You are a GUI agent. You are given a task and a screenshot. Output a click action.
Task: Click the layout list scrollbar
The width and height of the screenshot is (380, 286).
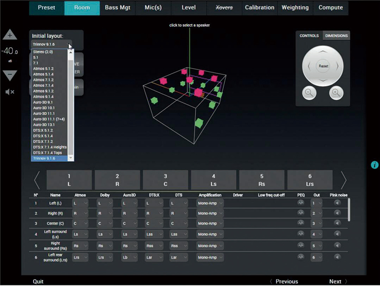(x=71, y=105)
